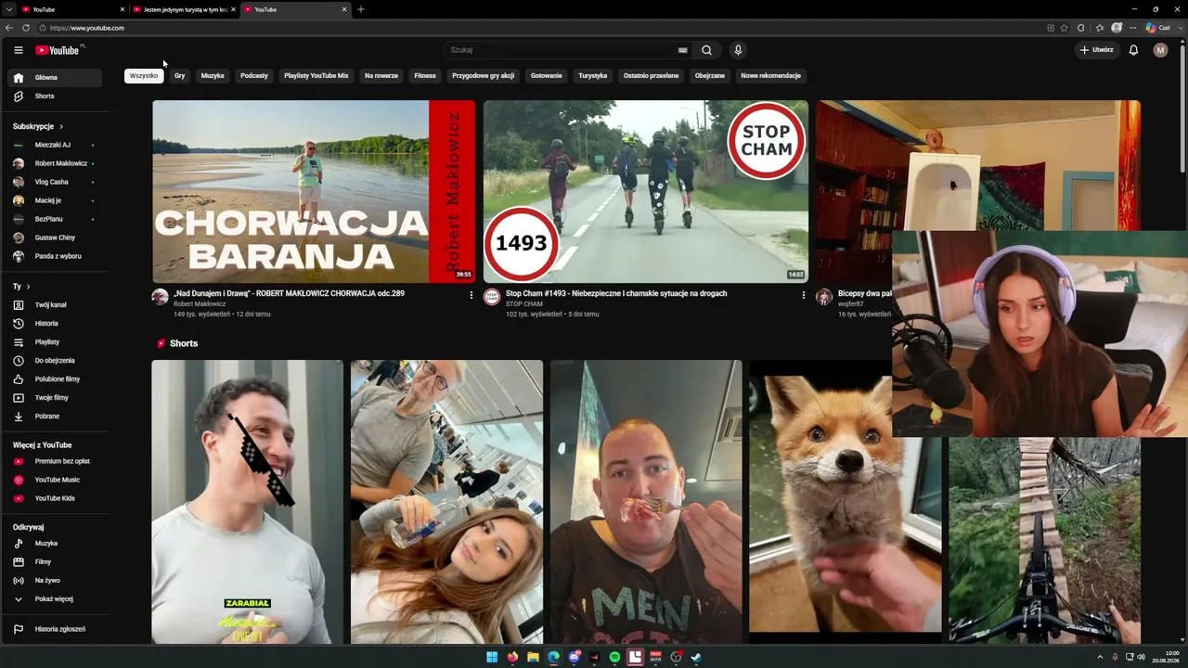Open options menu for Robert Makłowicz video
The width and height of the screenshot is (1188, 668).
[x=471, y=295]
